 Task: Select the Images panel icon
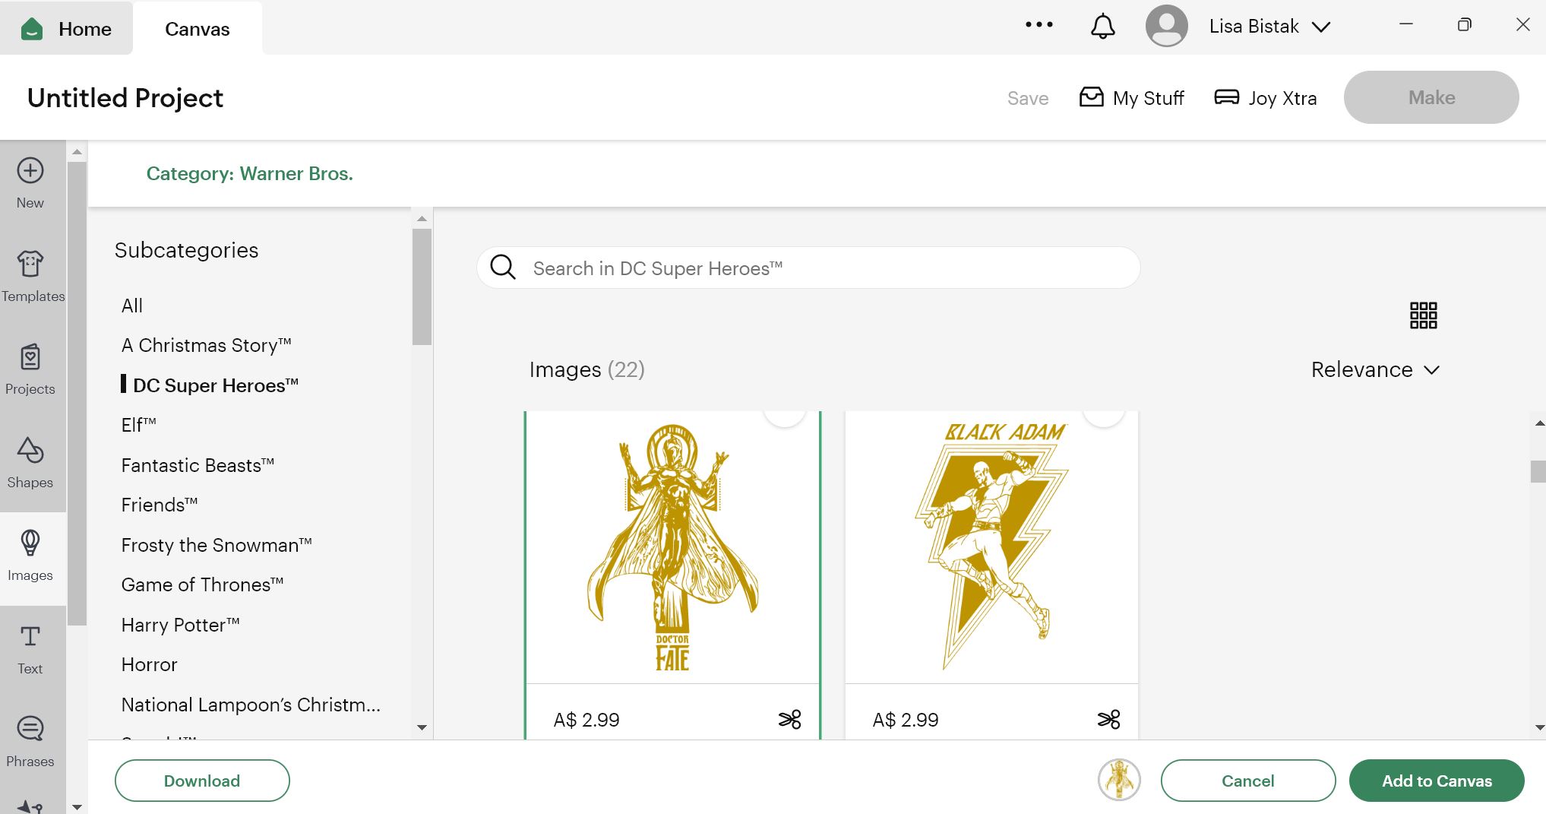click(30, 543)
